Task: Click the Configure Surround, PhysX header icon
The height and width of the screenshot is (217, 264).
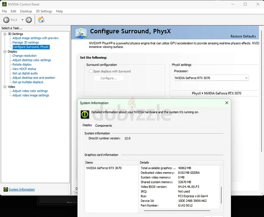Action: point(81,32)
